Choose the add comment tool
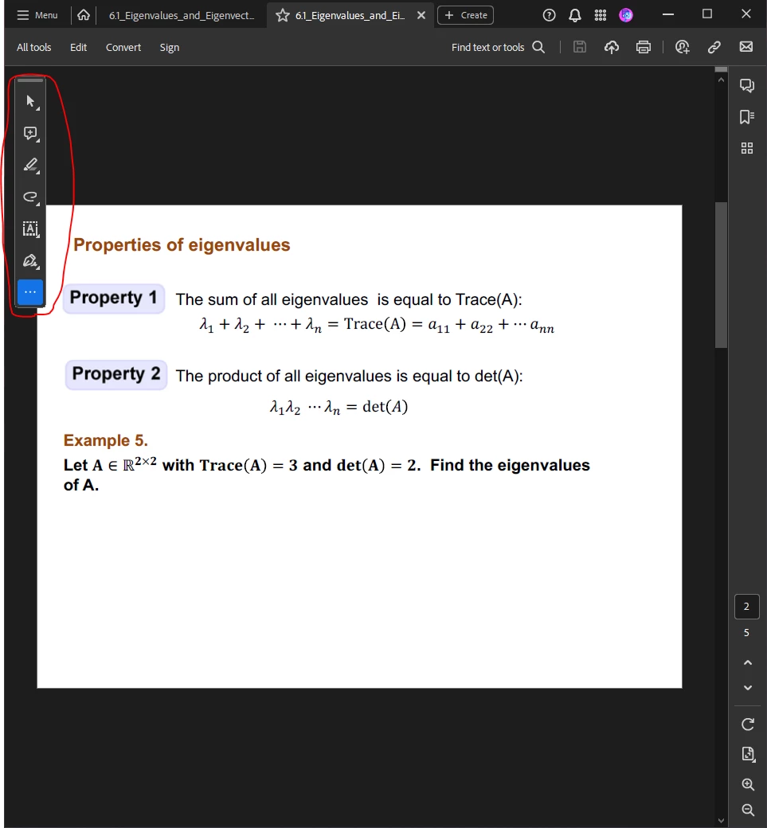This screenshot has height=828, width=767. tap(30, 133)
